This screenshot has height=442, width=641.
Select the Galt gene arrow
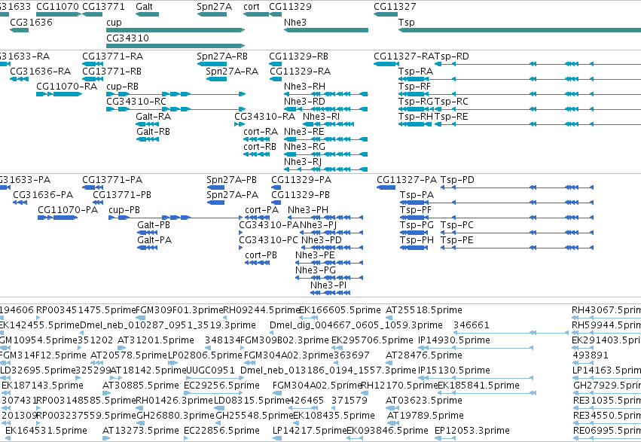click(147, 14)
